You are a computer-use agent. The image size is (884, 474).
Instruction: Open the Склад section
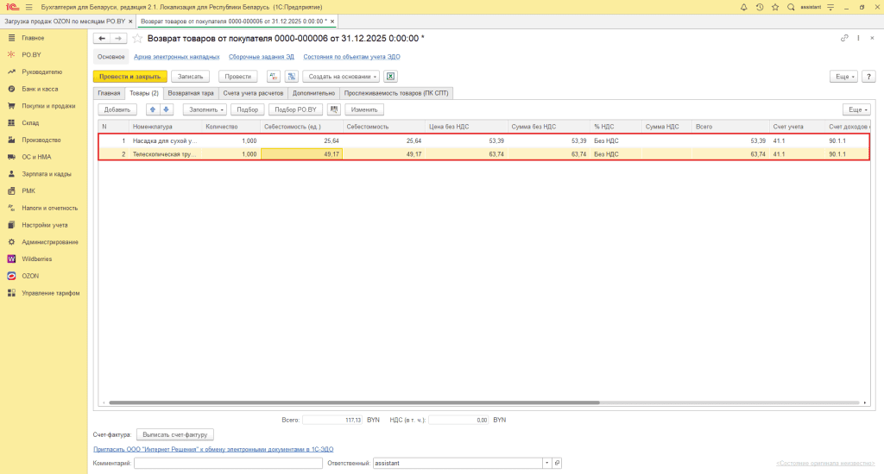point(30,122)
